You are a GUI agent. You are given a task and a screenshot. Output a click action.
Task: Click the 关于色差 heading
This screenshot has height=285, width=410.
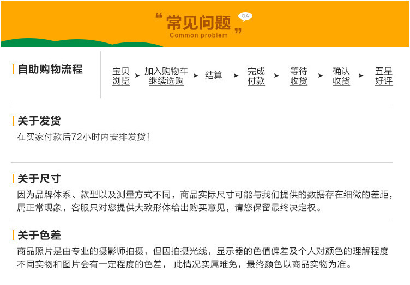(39, 235)
